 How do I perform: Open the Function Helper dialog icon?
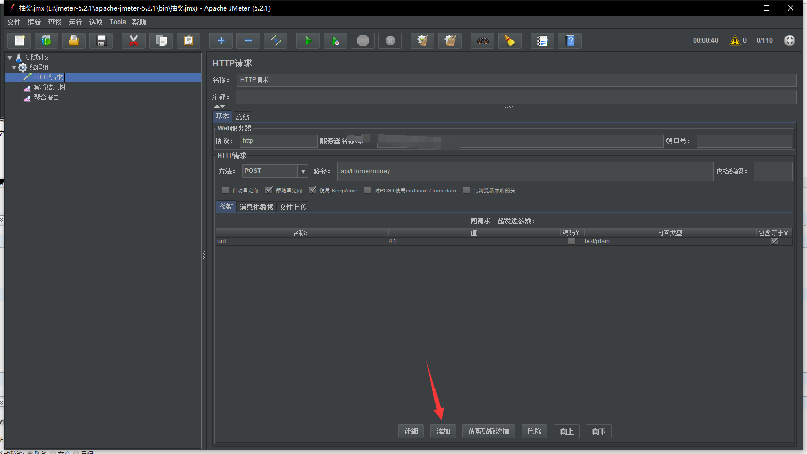click(x=543, y=40)
